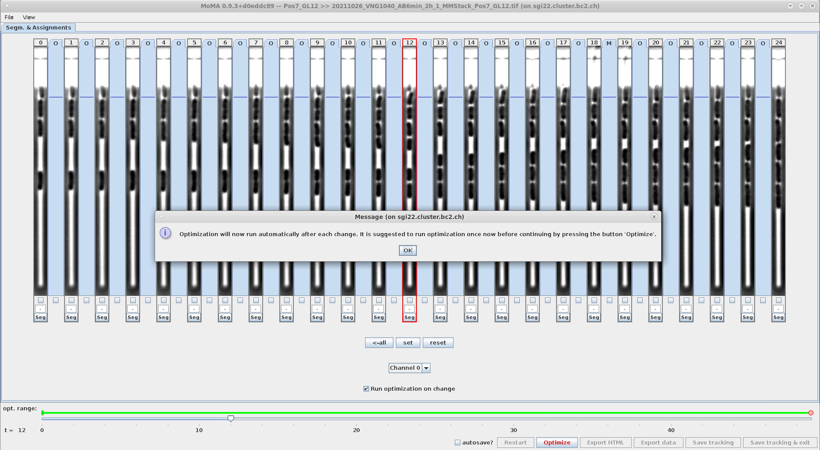Click the time slider thumb at t=12
The image size is (820, 450).
point(231,418)
